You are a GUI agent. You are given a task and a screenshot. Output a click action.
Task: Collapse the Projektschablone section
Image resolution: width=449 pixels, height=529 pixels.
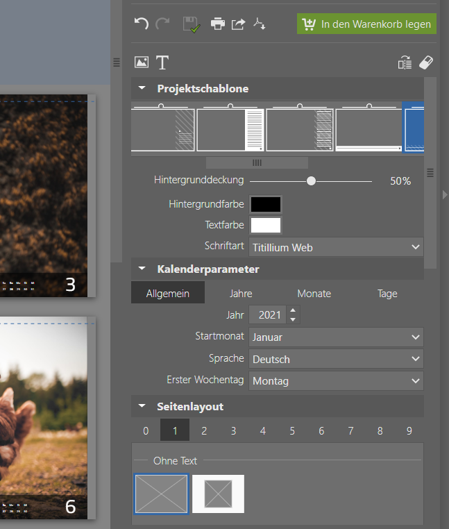[142, 89]
